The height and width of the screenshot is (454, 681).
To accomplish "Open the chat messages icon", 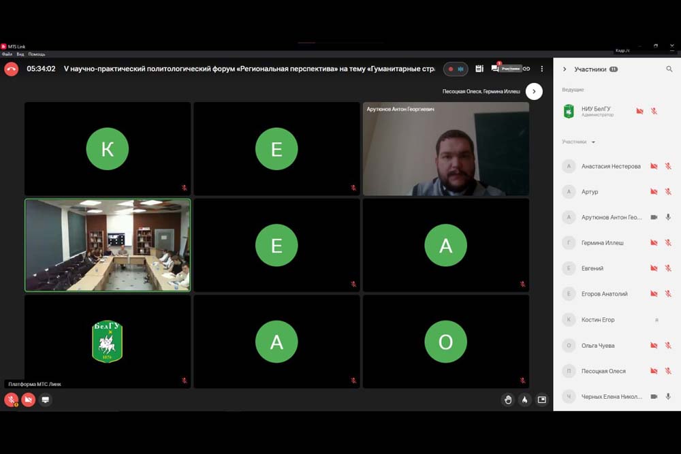I will [x=495, y=69].
